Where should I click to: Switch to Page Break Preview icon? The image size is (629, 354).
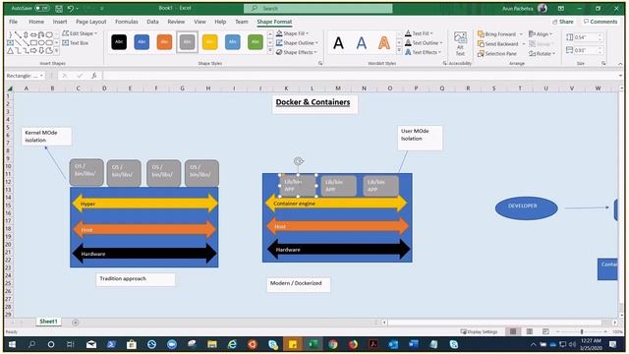[x=545, y=331]
